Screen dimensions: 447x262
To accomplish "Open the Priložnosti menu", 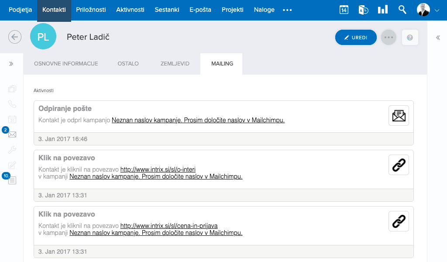I will pyautogui.click(x=91, y=10).
